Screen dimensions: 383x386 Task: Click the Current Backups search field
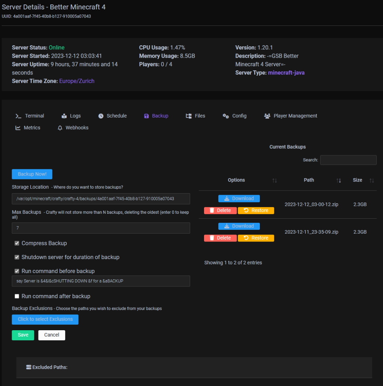[x=348, y=160]
